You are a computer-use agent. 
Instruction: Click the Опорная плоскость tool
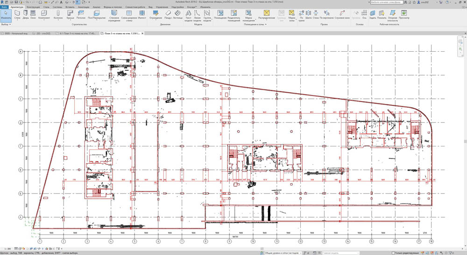[393, 16]
